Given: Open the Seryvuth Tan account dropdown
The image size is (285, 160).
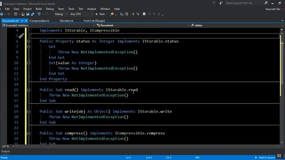Looking at the screenshot, I should pyautogui.click(x=274, y=9).
